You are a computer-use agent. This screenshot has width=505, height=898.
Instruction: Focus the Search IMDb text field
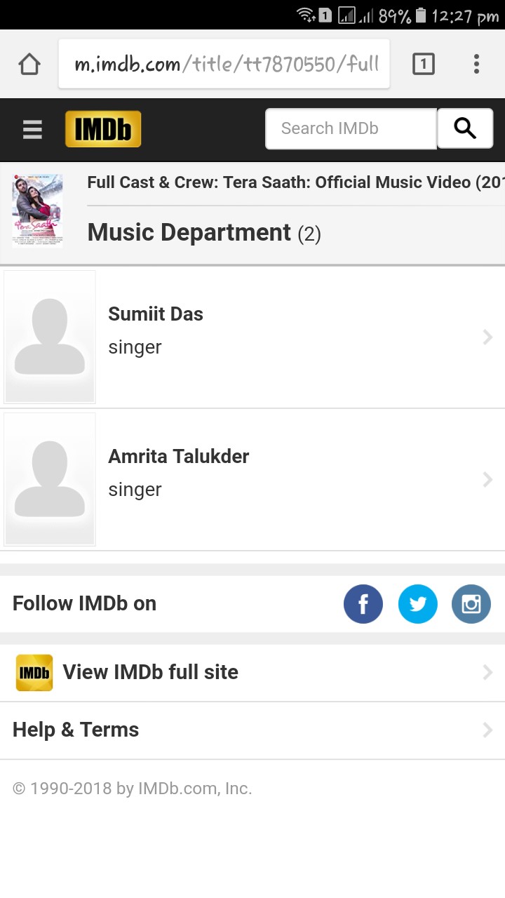click(351, 129)
